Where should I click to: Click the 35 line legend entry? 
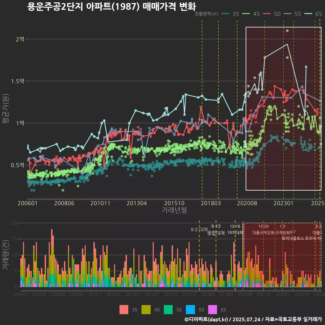(230, 14)
